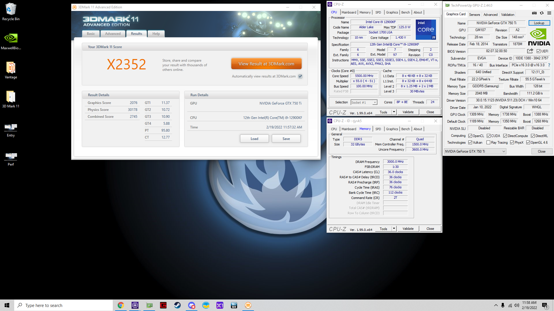
Task: Open the 3D Mark 11 desktop folder
Action: coord(11,99)
